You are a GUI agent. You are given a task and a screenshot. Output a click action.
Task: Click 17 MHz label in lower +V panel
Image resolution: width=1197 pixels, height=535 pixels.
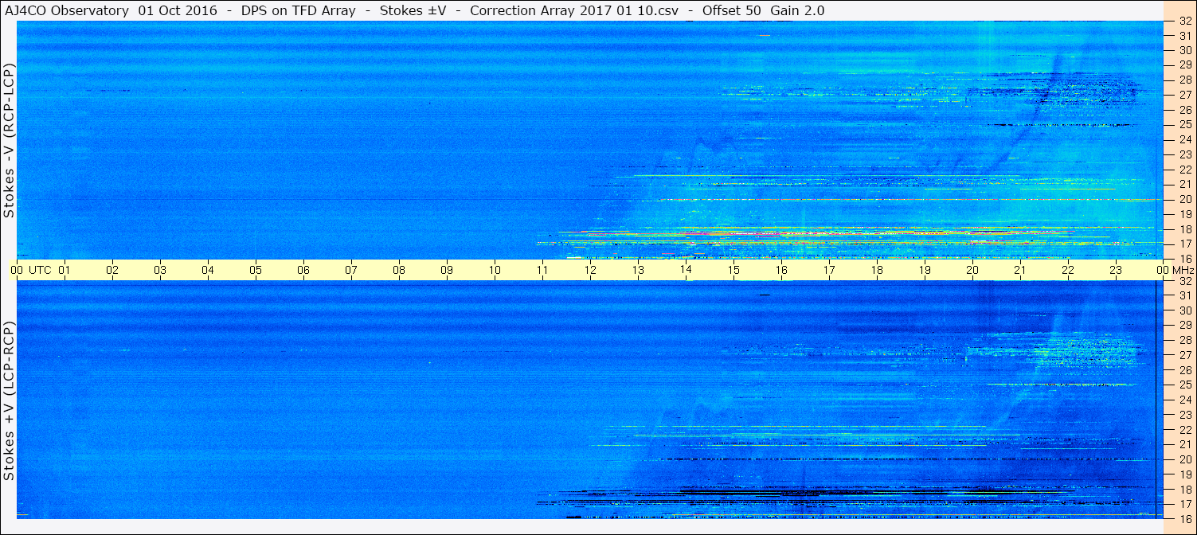(x=1185, y=504)
